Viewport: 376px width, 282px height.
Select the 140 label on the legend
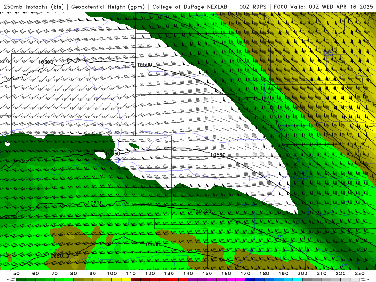tap(188, 274)
